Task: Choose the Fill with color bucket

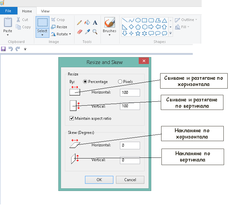Action: [87, 23]
